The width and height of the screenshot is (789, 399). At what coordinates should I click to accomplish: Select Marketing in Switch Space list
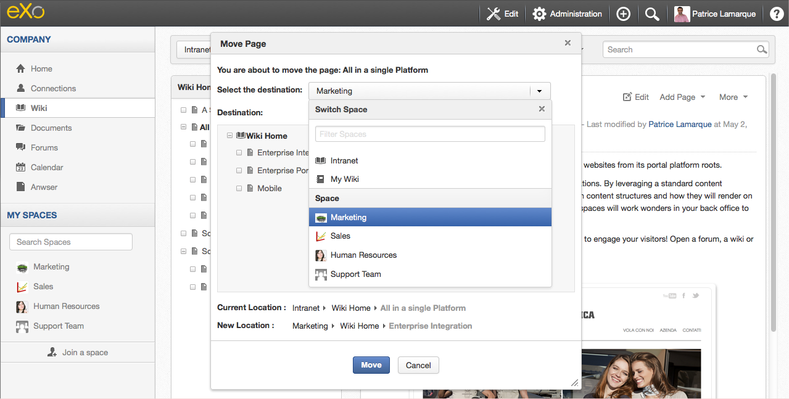tap(430, 217)
